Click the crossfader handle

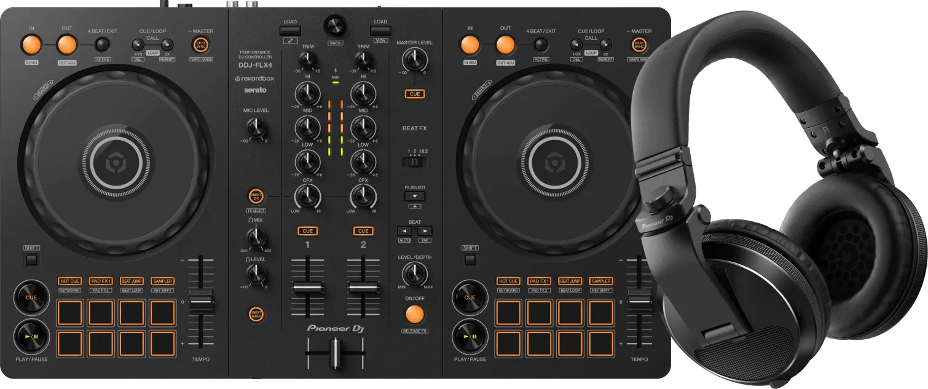pyautogui.click(x=336, y=354)
